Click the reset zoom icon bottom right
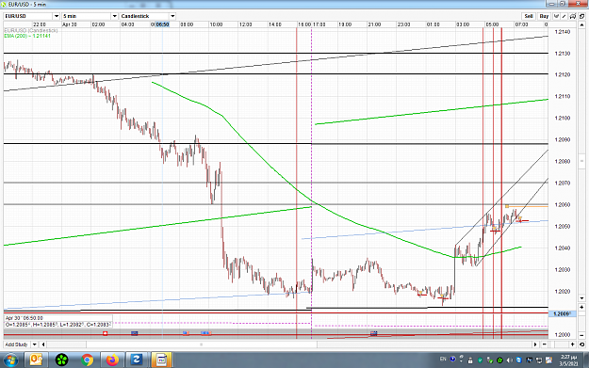The height and width of the screenshot is (368, 589). [x=581, y=344]
